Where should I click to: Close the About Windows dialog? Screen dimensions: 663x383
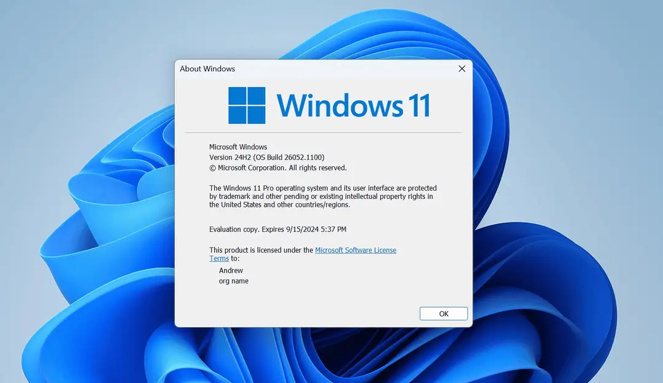[x=462, y=69]
